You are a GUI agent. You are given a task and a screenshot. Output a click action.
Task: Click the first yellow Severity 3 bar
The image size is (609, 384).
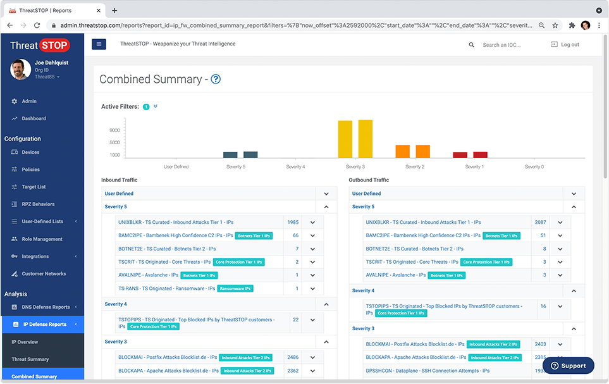pyautogui.click(x=345, y=139)
